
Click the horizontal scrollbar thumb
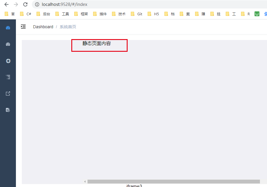pos(174,182)
